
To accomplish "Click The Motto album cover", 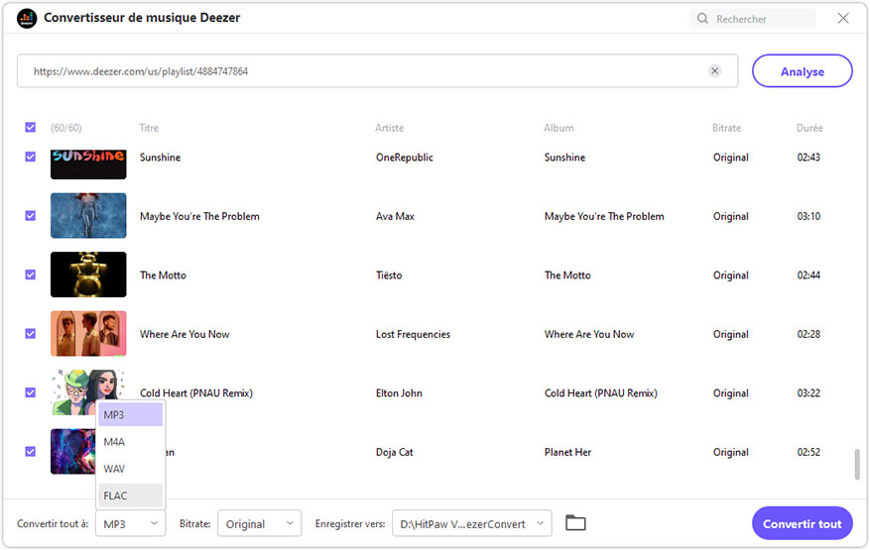I will [x=88, y=275].
